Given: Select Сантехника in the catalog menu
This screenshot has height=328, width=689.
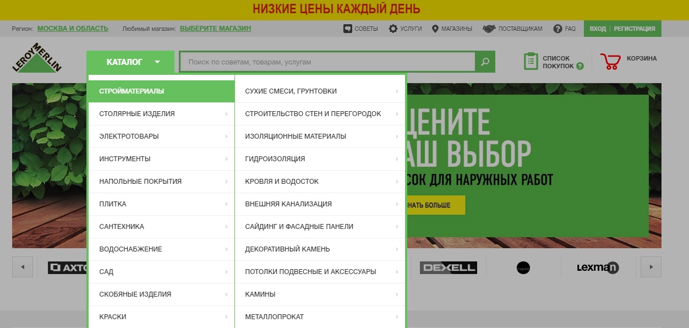Looking at the screenshot, I should tap(161, 227).
